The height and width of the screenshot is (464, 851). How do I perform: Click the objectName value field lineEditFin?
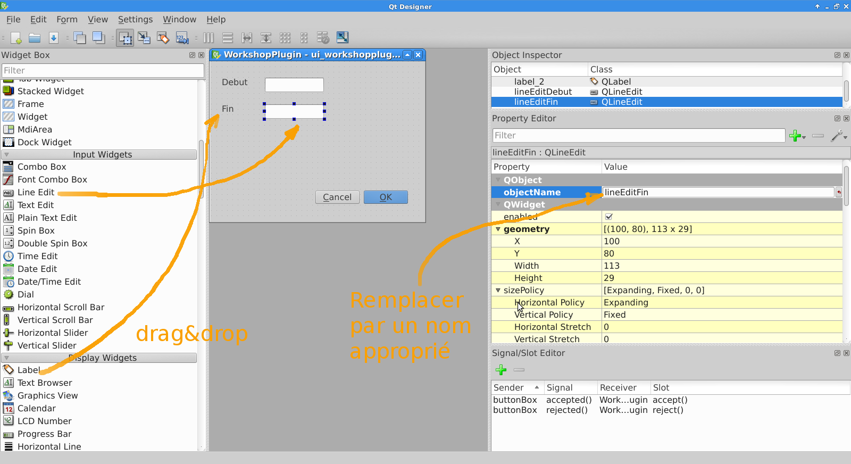pos(718,193)
